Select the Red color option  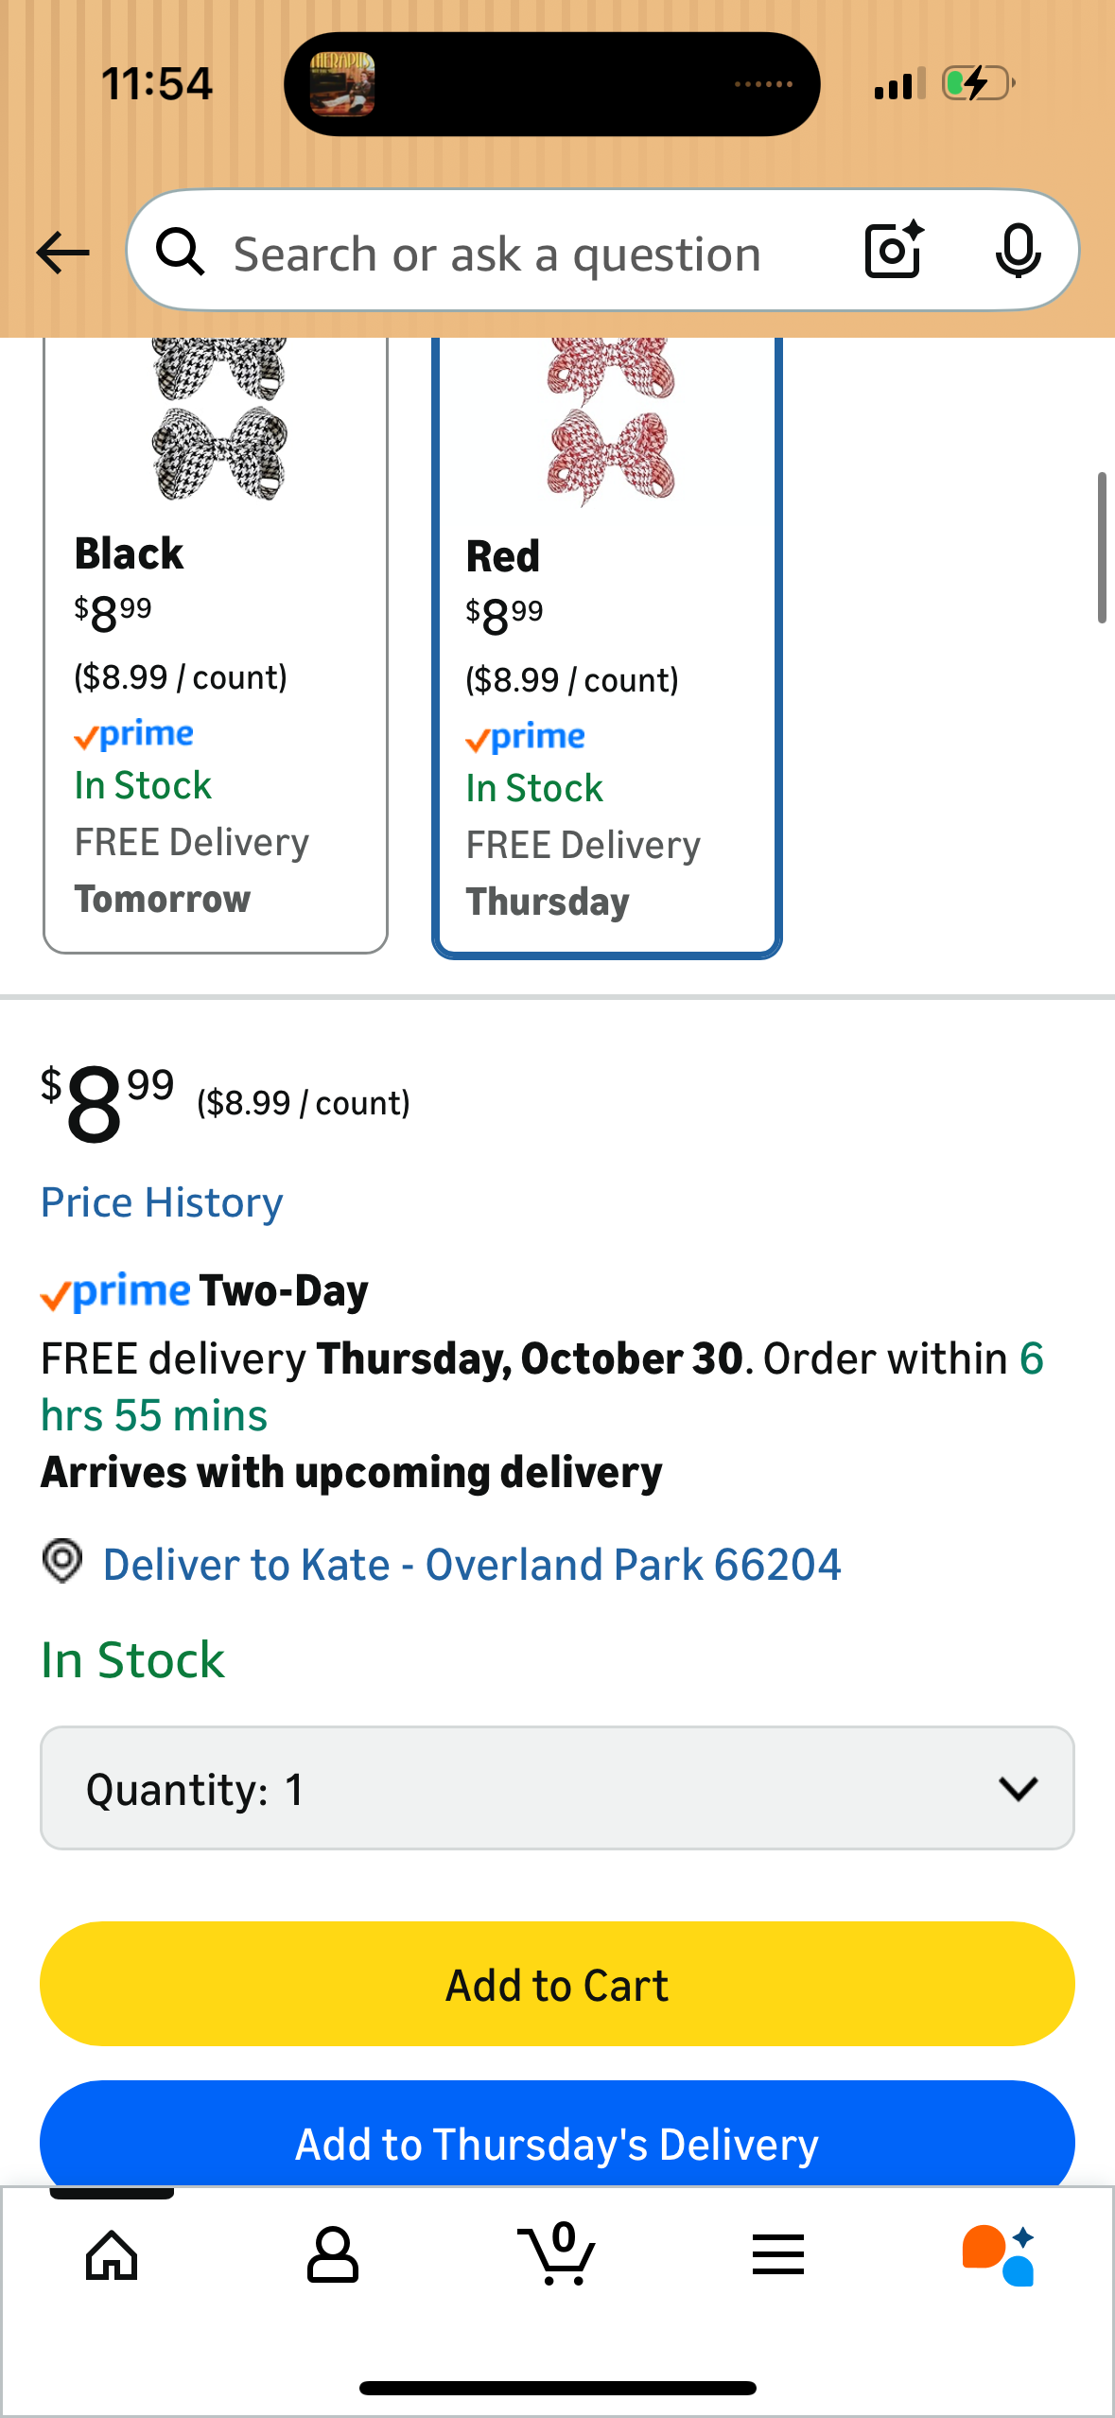pyautogui.click(x=606, y=662)
